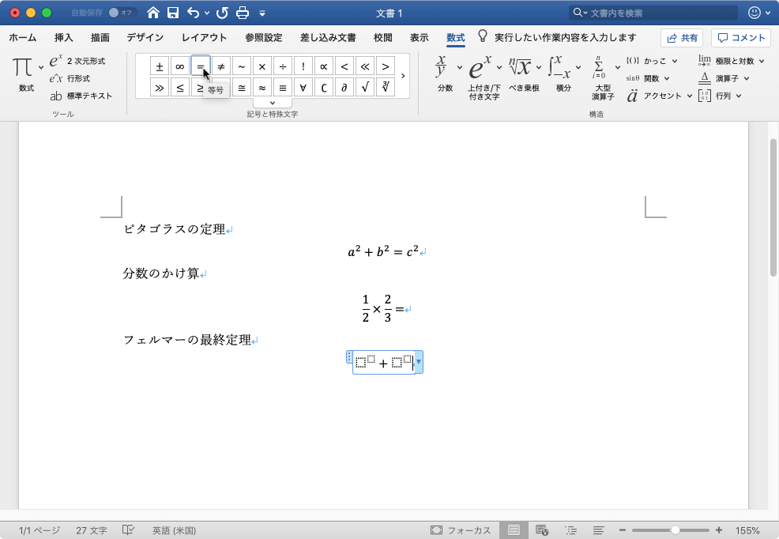779x539 pixels.
Task: Select 2次元形式 professional format
Action: pyautogui.click(x=77, y=61)
